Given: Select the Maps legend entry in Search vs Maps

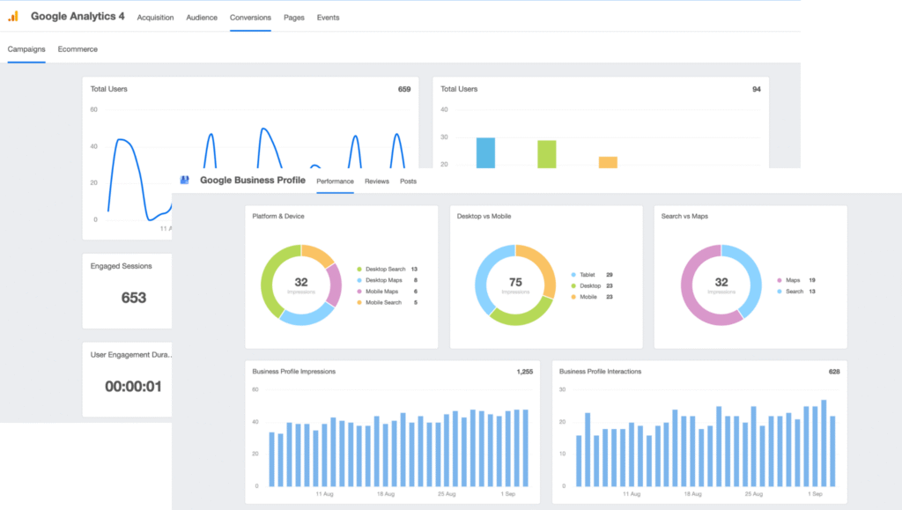Looking at the screenshot, I should (x=792, y=280).
